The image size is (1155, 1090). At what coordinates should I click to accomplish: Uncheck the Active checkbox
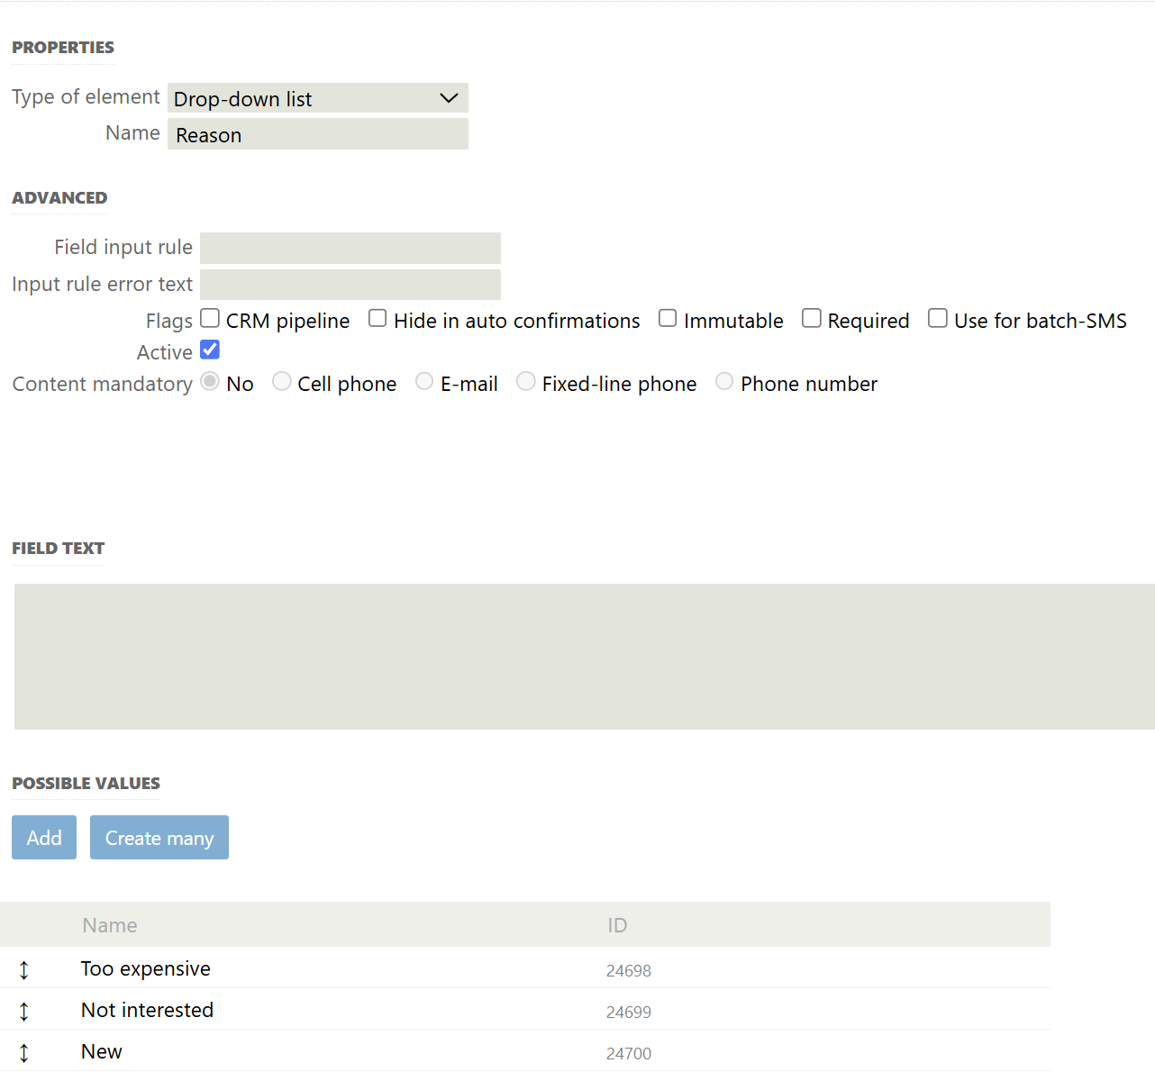pyautogui.click(x=210, y=350)
